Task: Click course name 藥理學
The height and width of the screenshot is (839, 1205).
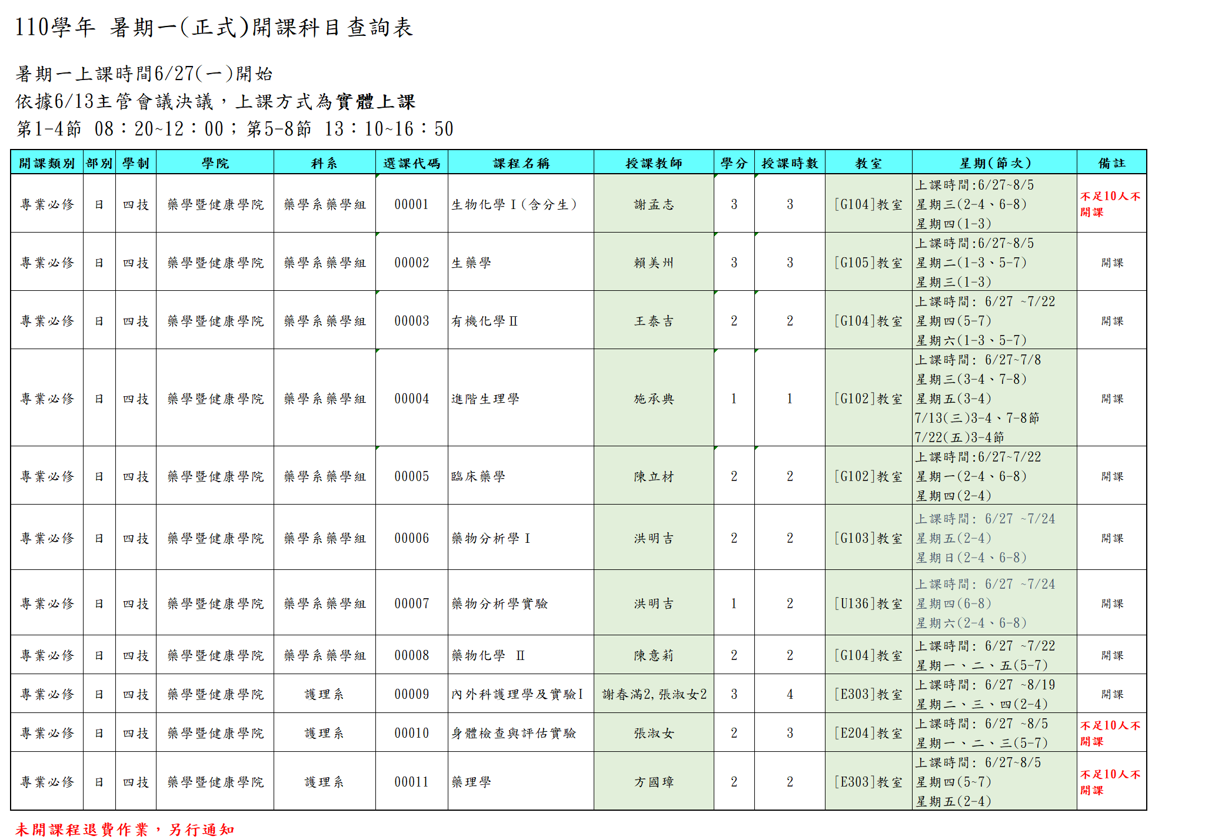Action: (471, 782)
